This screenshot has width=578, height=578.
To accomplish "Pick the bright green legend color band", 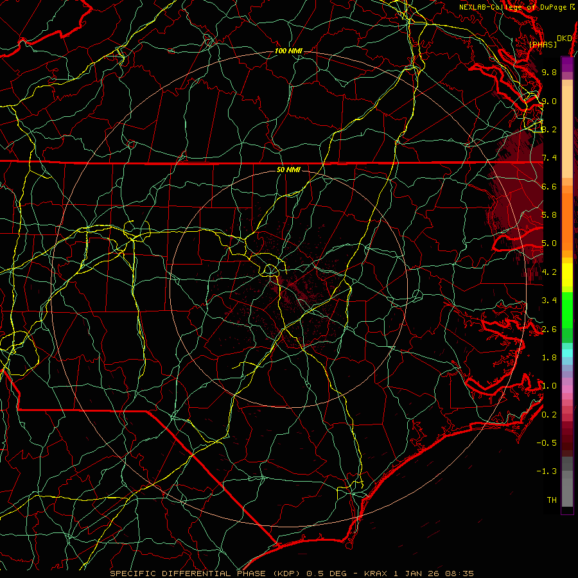I will click(567, 310).
